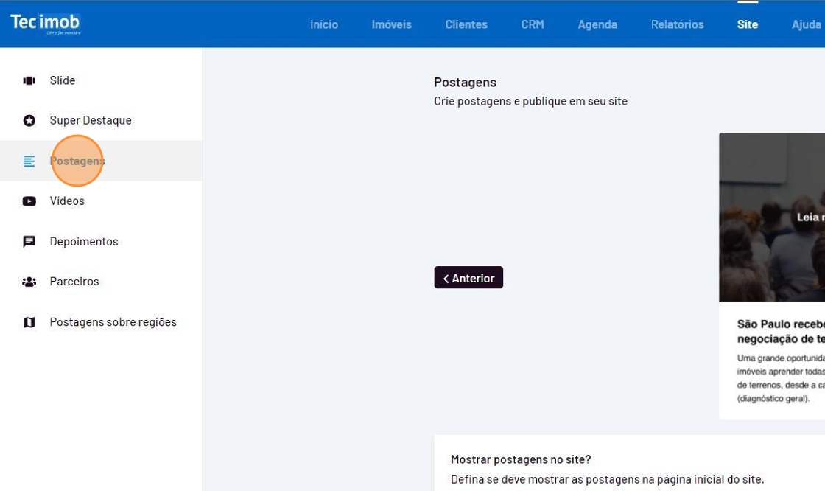
Task: Switch to the CRM section
Action: (x=532, y=24)
